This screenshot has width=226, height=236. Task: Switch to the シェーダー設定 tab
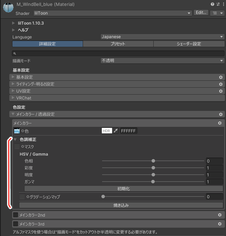189,44
